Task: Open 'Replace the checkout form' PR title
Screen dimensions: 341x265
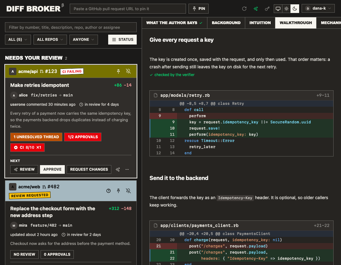Action: pyautogui.click(x=53, y=212)
